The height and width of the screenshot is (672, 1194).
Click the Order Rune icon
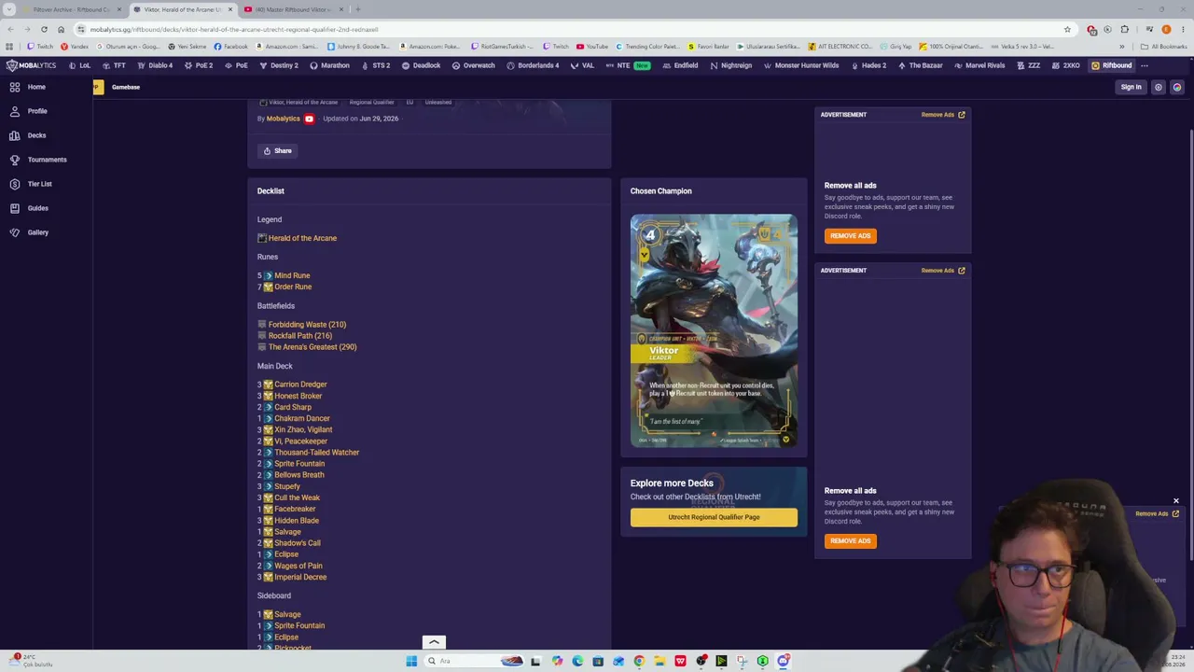point(269,287)
